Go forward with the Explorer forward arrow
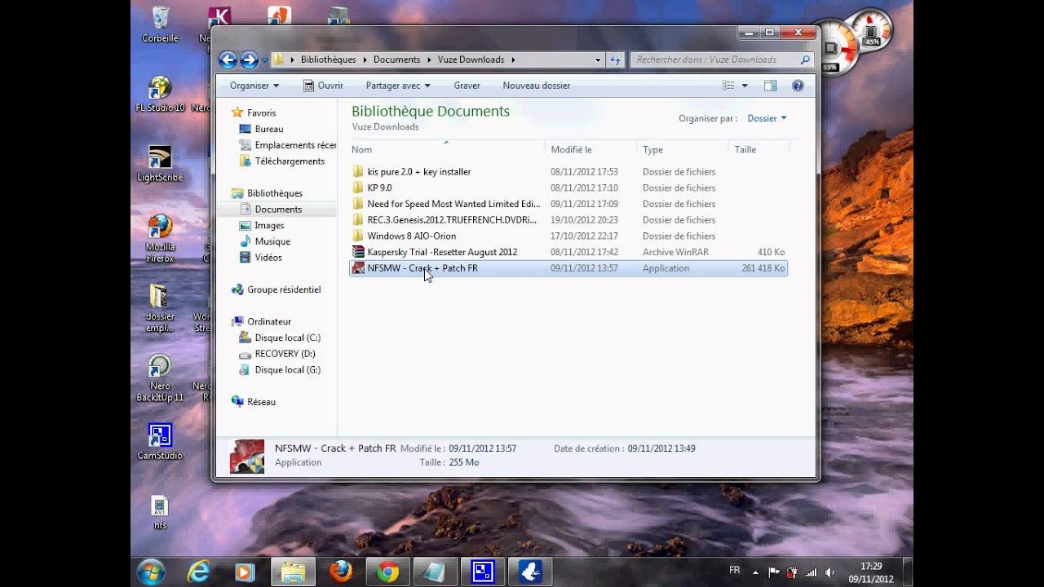 pyautogui.click(x=250, y=60)
